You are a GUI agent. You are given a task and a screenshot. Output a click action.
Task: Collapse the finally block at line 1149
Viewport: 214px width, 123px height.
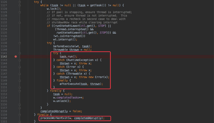[20, 81]
